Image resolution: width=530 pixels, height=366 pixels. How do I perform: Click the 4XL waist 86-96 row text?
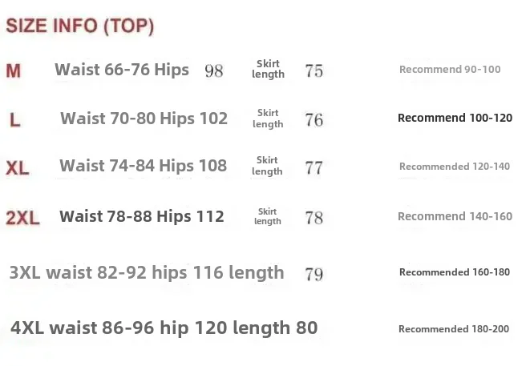click(x=164, y=328)
